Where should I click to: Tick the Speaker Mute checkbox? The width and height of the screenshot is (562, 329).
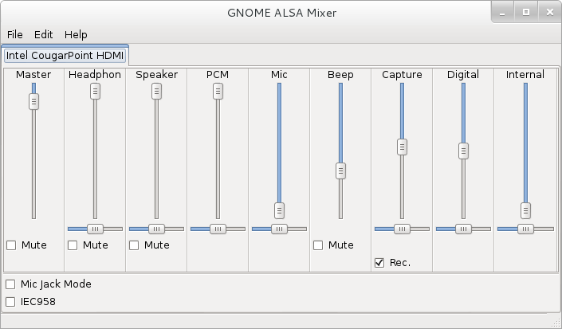[134, 245]
